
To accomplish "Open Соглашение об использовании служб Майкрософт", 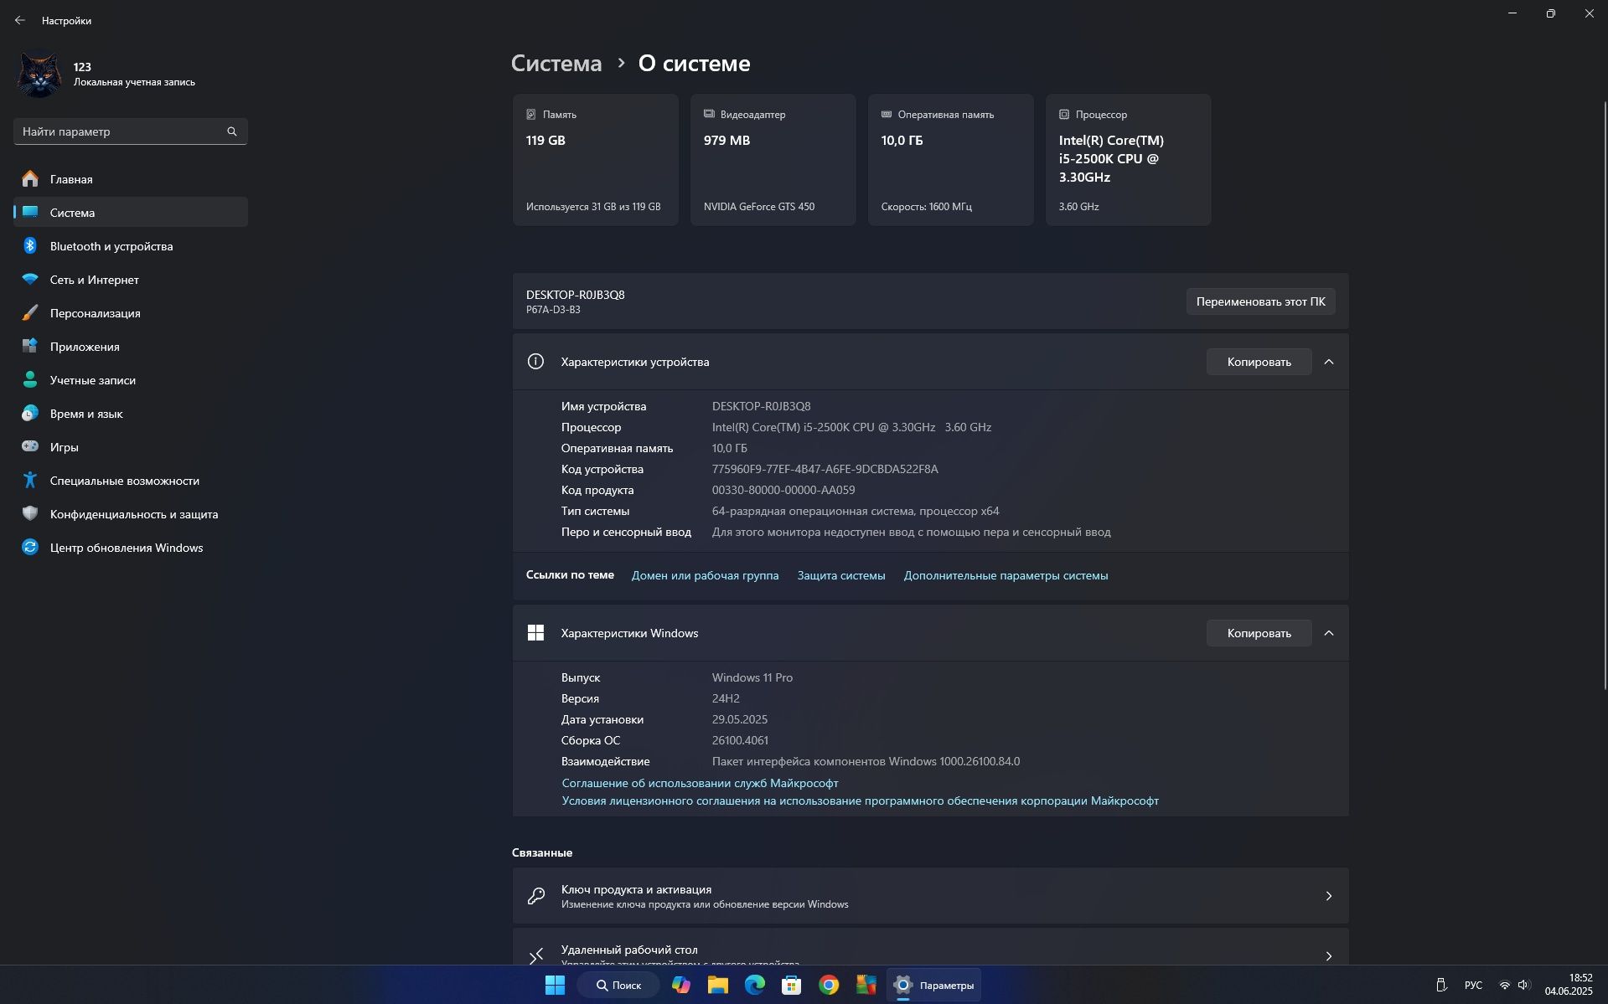I will pos(700,783).
